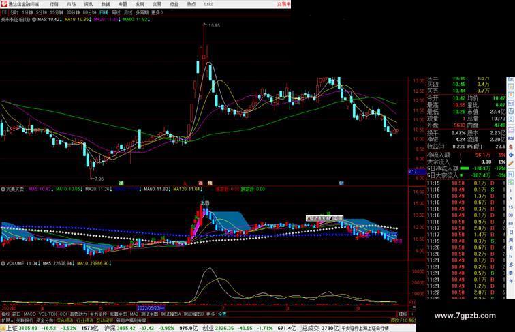
Task: Open the 模板 template button
Action: 403,314
